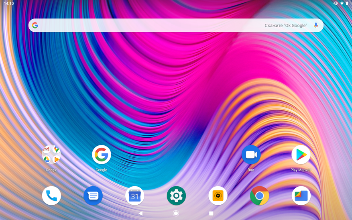Open the Settings gear app

pos(176,196)
